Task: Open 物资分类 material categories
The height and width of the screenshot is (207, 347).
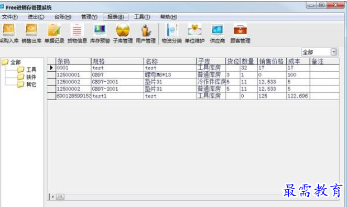Action: pyautogui.click(x=172, y=34)
